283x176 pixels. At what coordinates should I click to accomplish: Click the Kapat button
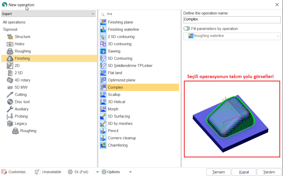pyautogui.click(x=244, y=172)
